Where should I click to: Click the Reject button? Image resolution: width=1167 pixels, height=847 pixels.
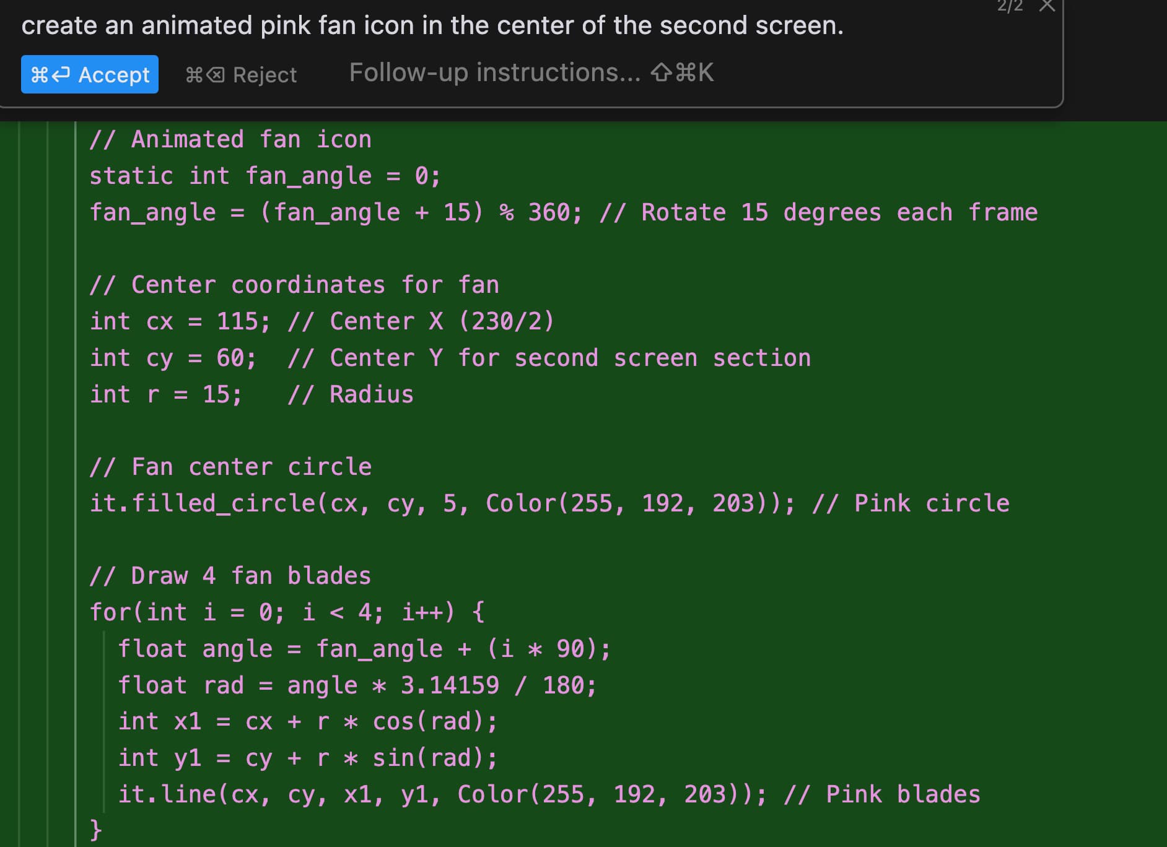point(242,75)
